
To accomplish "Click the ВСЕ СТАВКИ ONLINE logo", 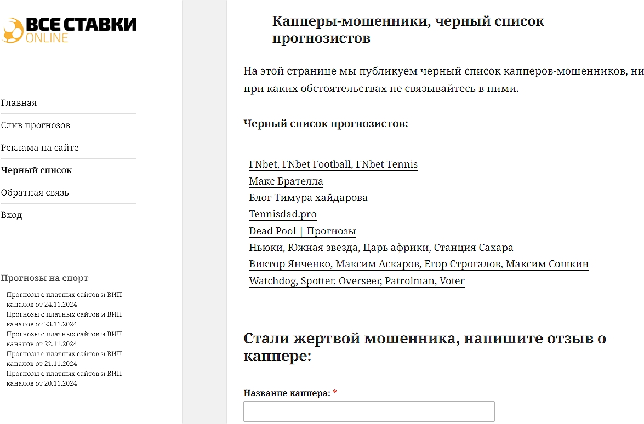I will 70,27.
